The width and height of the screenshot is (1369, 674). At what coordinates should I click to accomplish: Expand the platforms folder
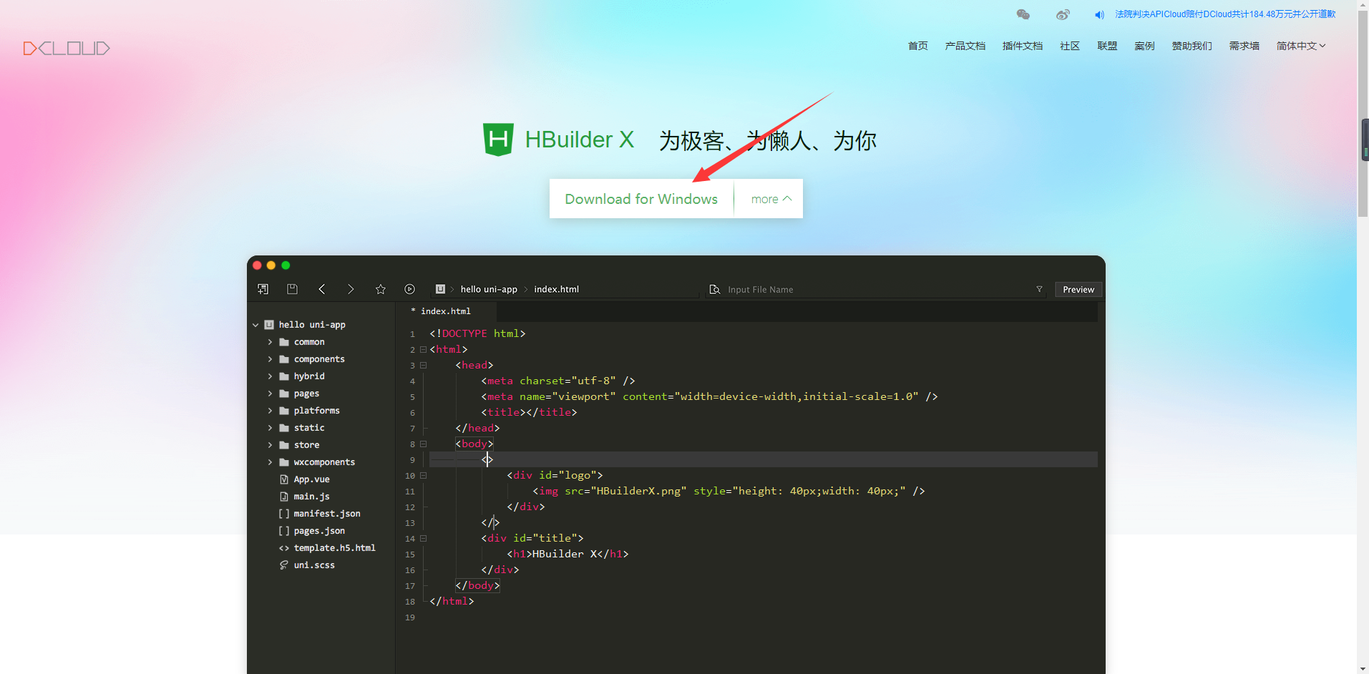tap(270, 411)
